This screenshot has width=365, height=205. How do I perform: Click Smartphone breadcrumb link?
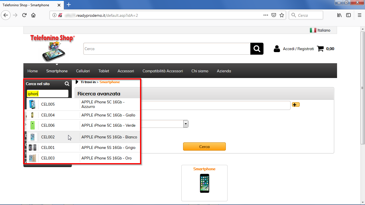point(110,82)
